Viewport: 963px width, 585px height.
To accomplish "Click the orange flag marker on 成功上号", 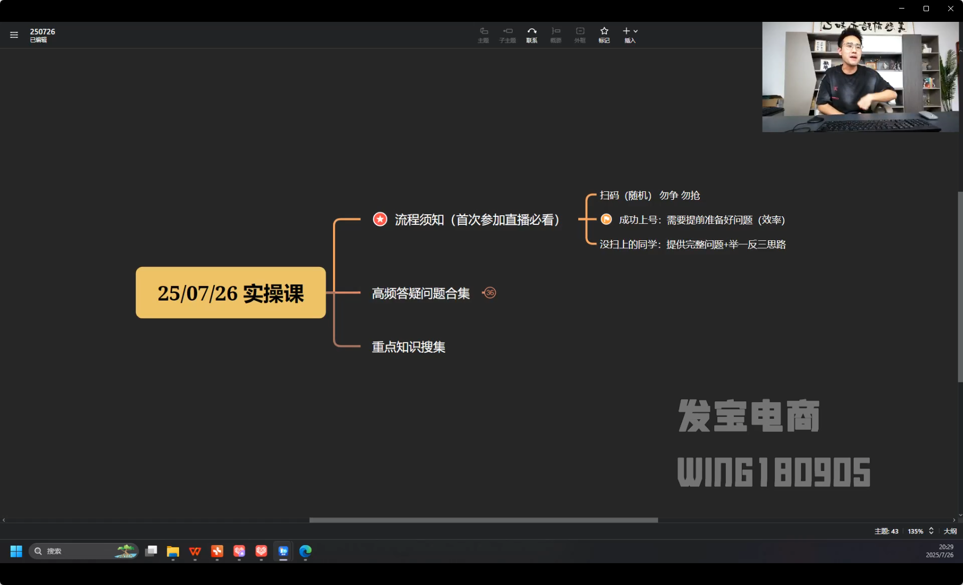I will [606, 220].
